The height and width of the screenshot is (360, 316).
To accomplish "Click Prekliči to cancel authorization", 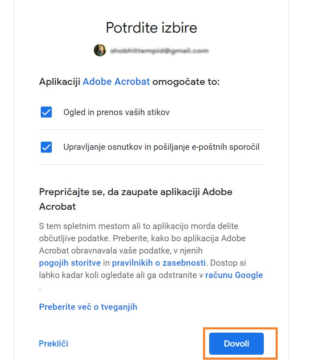I will [x=53, y=344].
